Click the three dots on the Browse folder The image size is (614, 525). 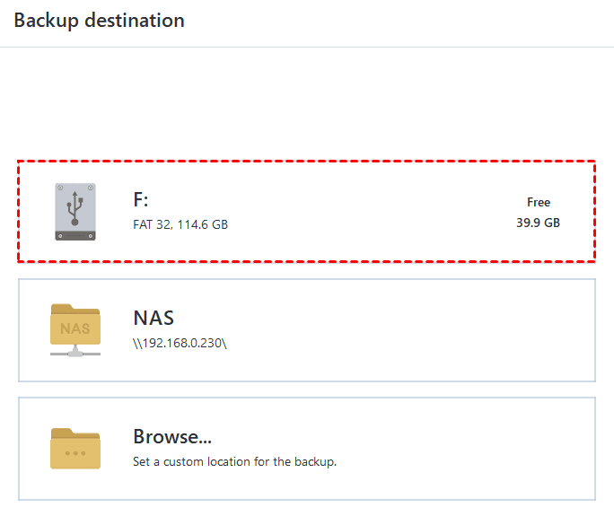[75, 453]
